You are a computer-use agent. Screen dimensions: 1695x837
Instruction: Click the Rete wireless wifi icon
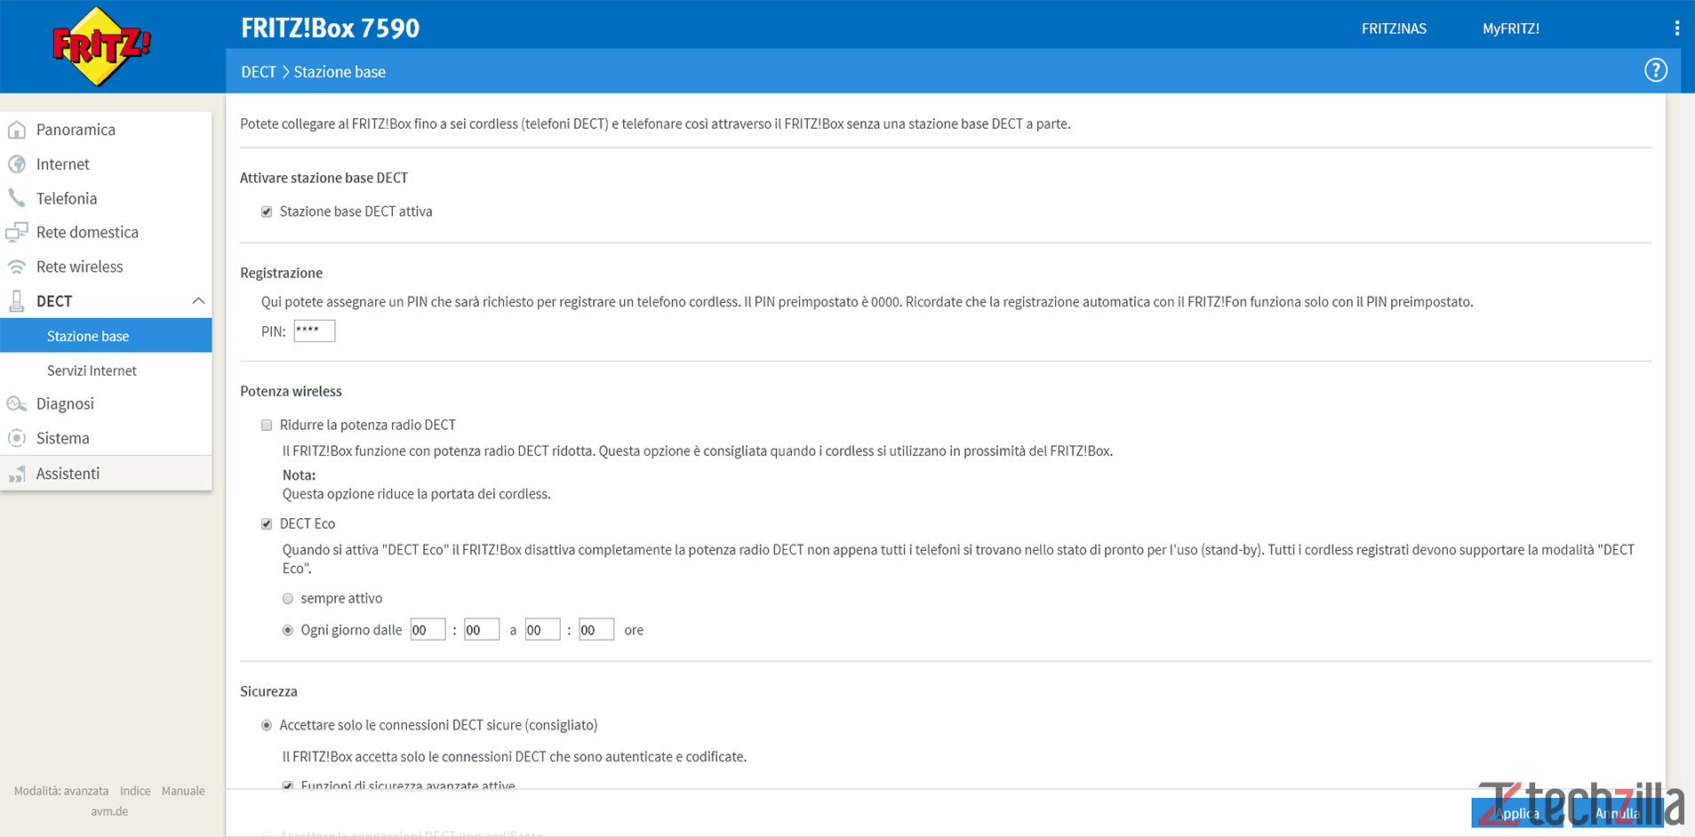pos(17,267)
